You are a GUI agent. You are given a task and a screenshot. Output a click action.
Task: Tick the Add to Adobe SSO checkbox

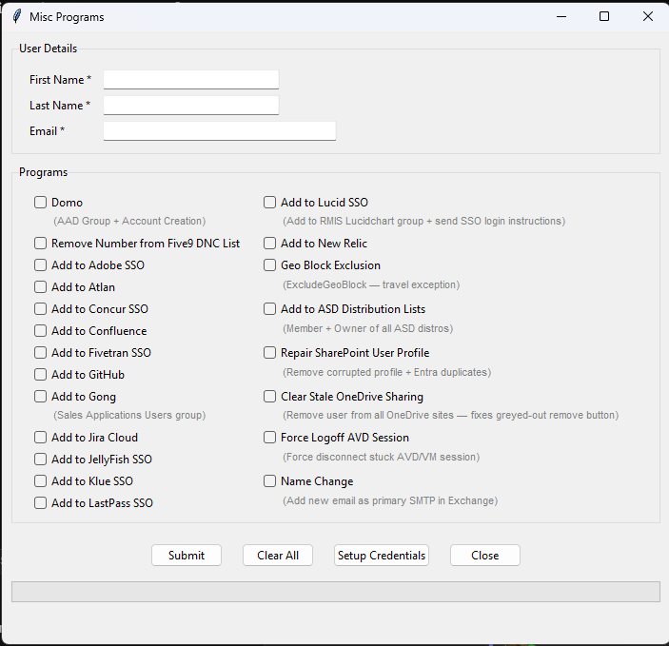pyautogui.click(x=41, y=265)
